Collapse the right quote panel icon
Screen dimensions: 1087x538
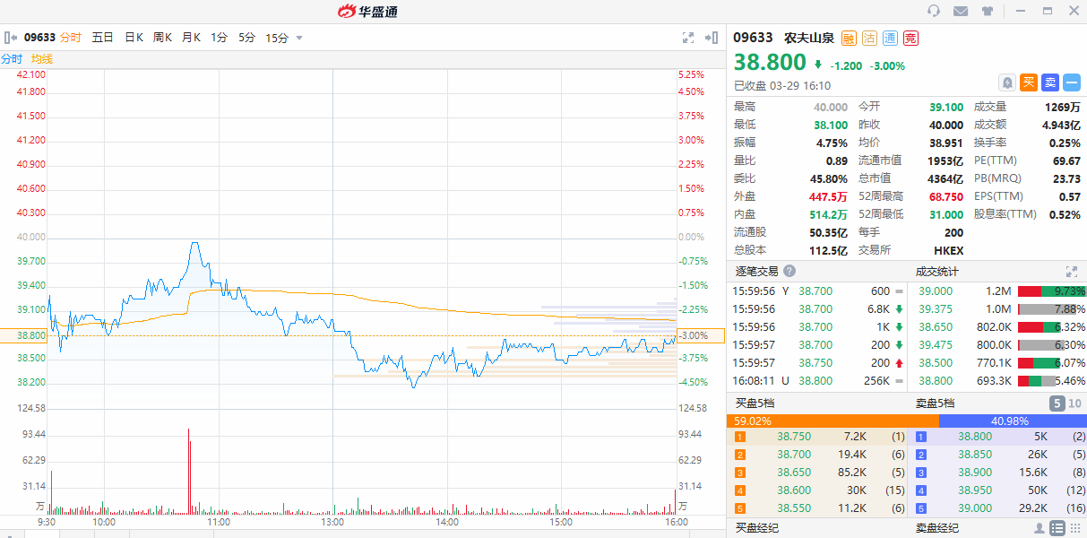pyautogui.click(x=712, y=38)
